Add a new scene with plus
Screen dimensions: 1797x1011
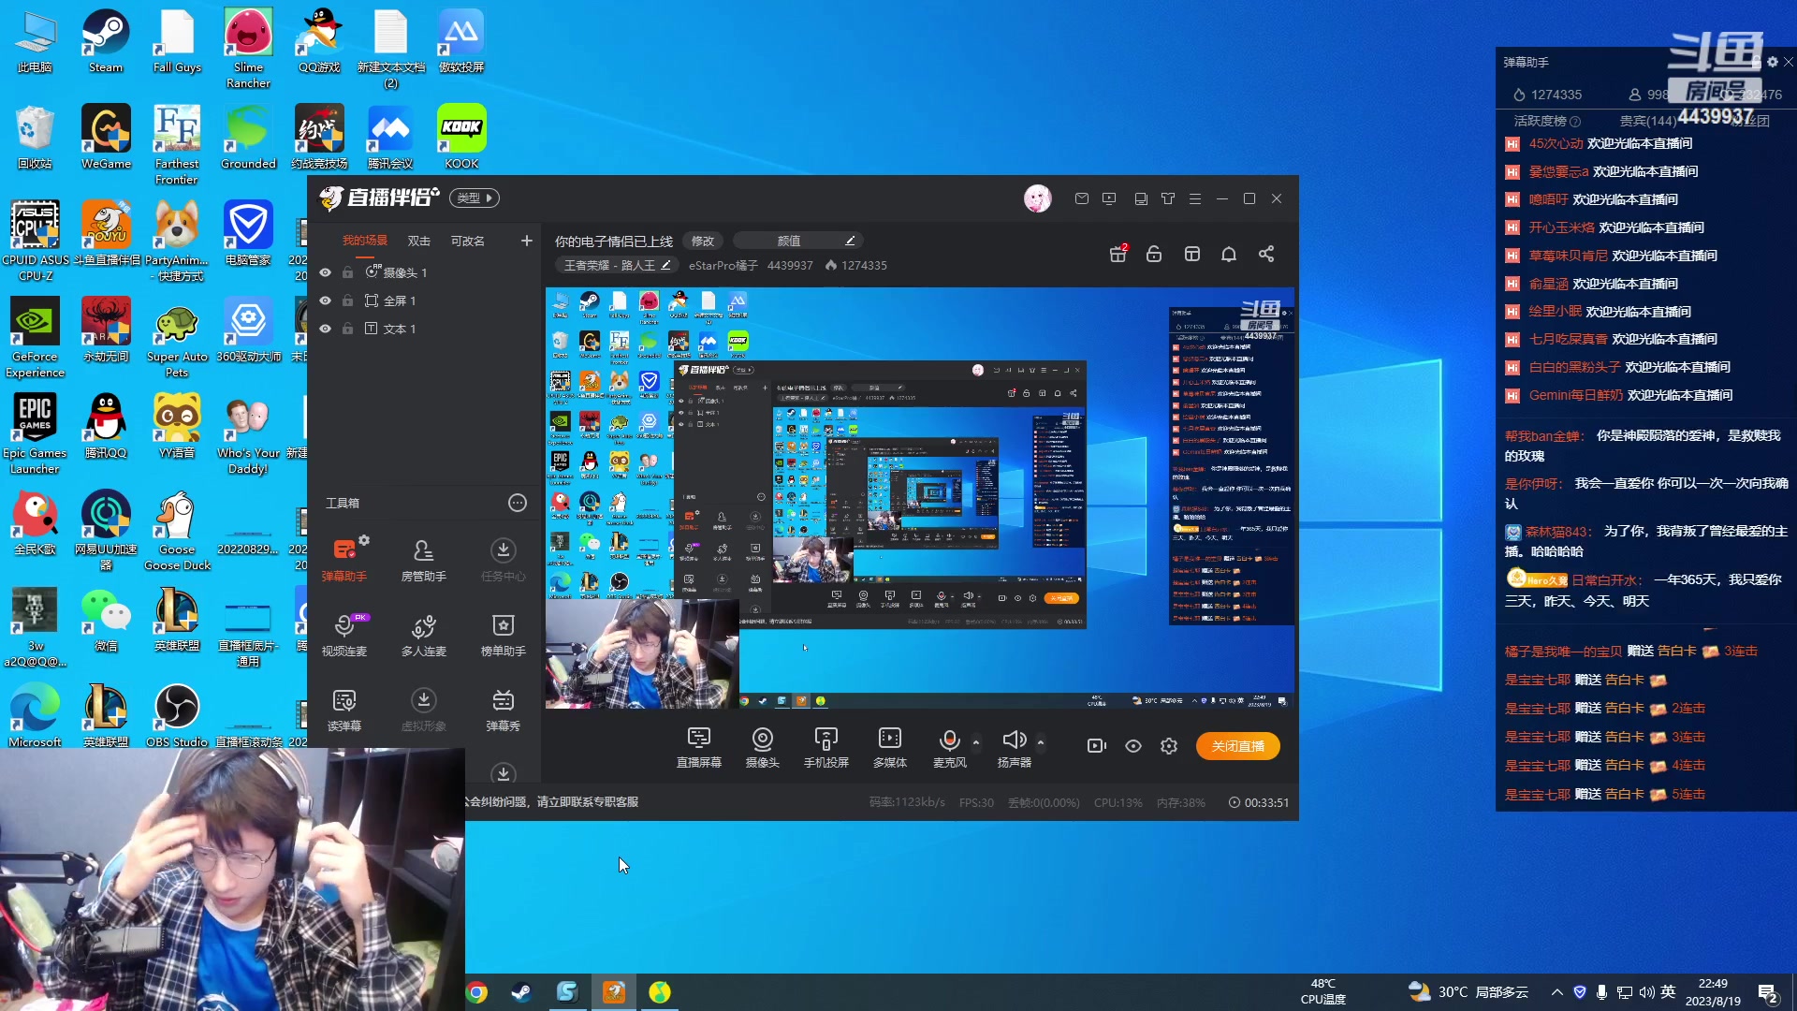(x=526, y=241)
